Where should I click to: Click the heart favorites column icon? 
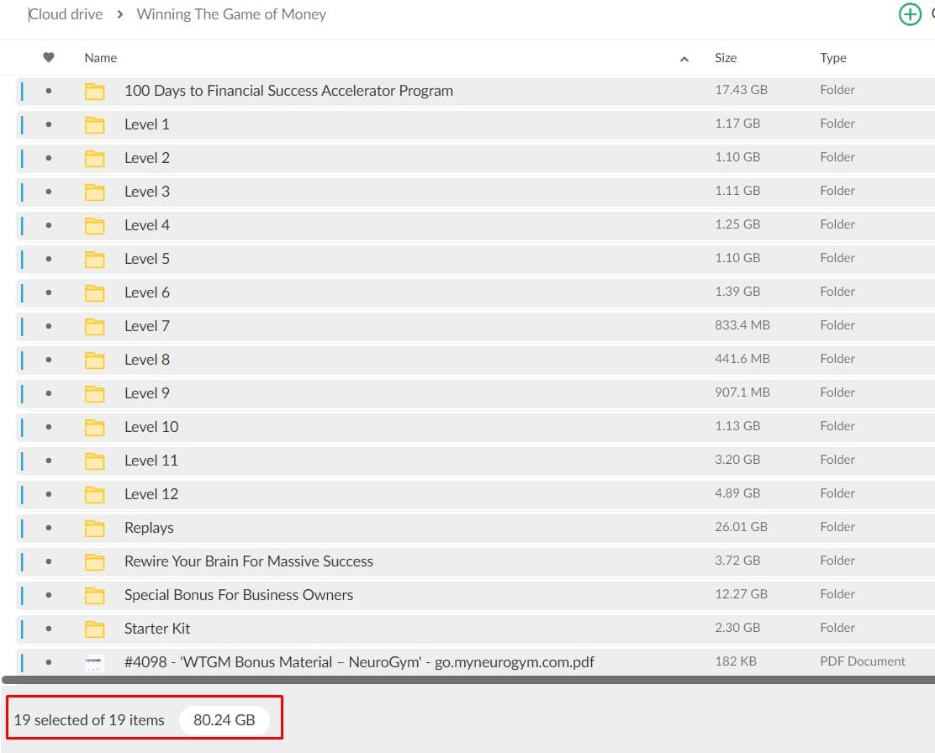(x=49, y=57)
